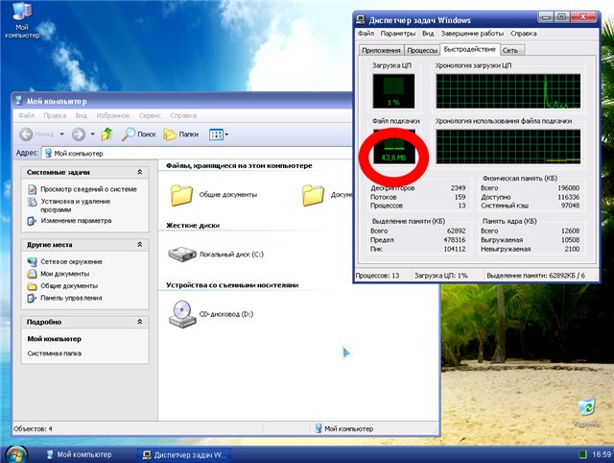Image resolution: width=614 pixels, height=463 pixels.
Task: Switch to the Приложения tab
Action: [381, 50]
